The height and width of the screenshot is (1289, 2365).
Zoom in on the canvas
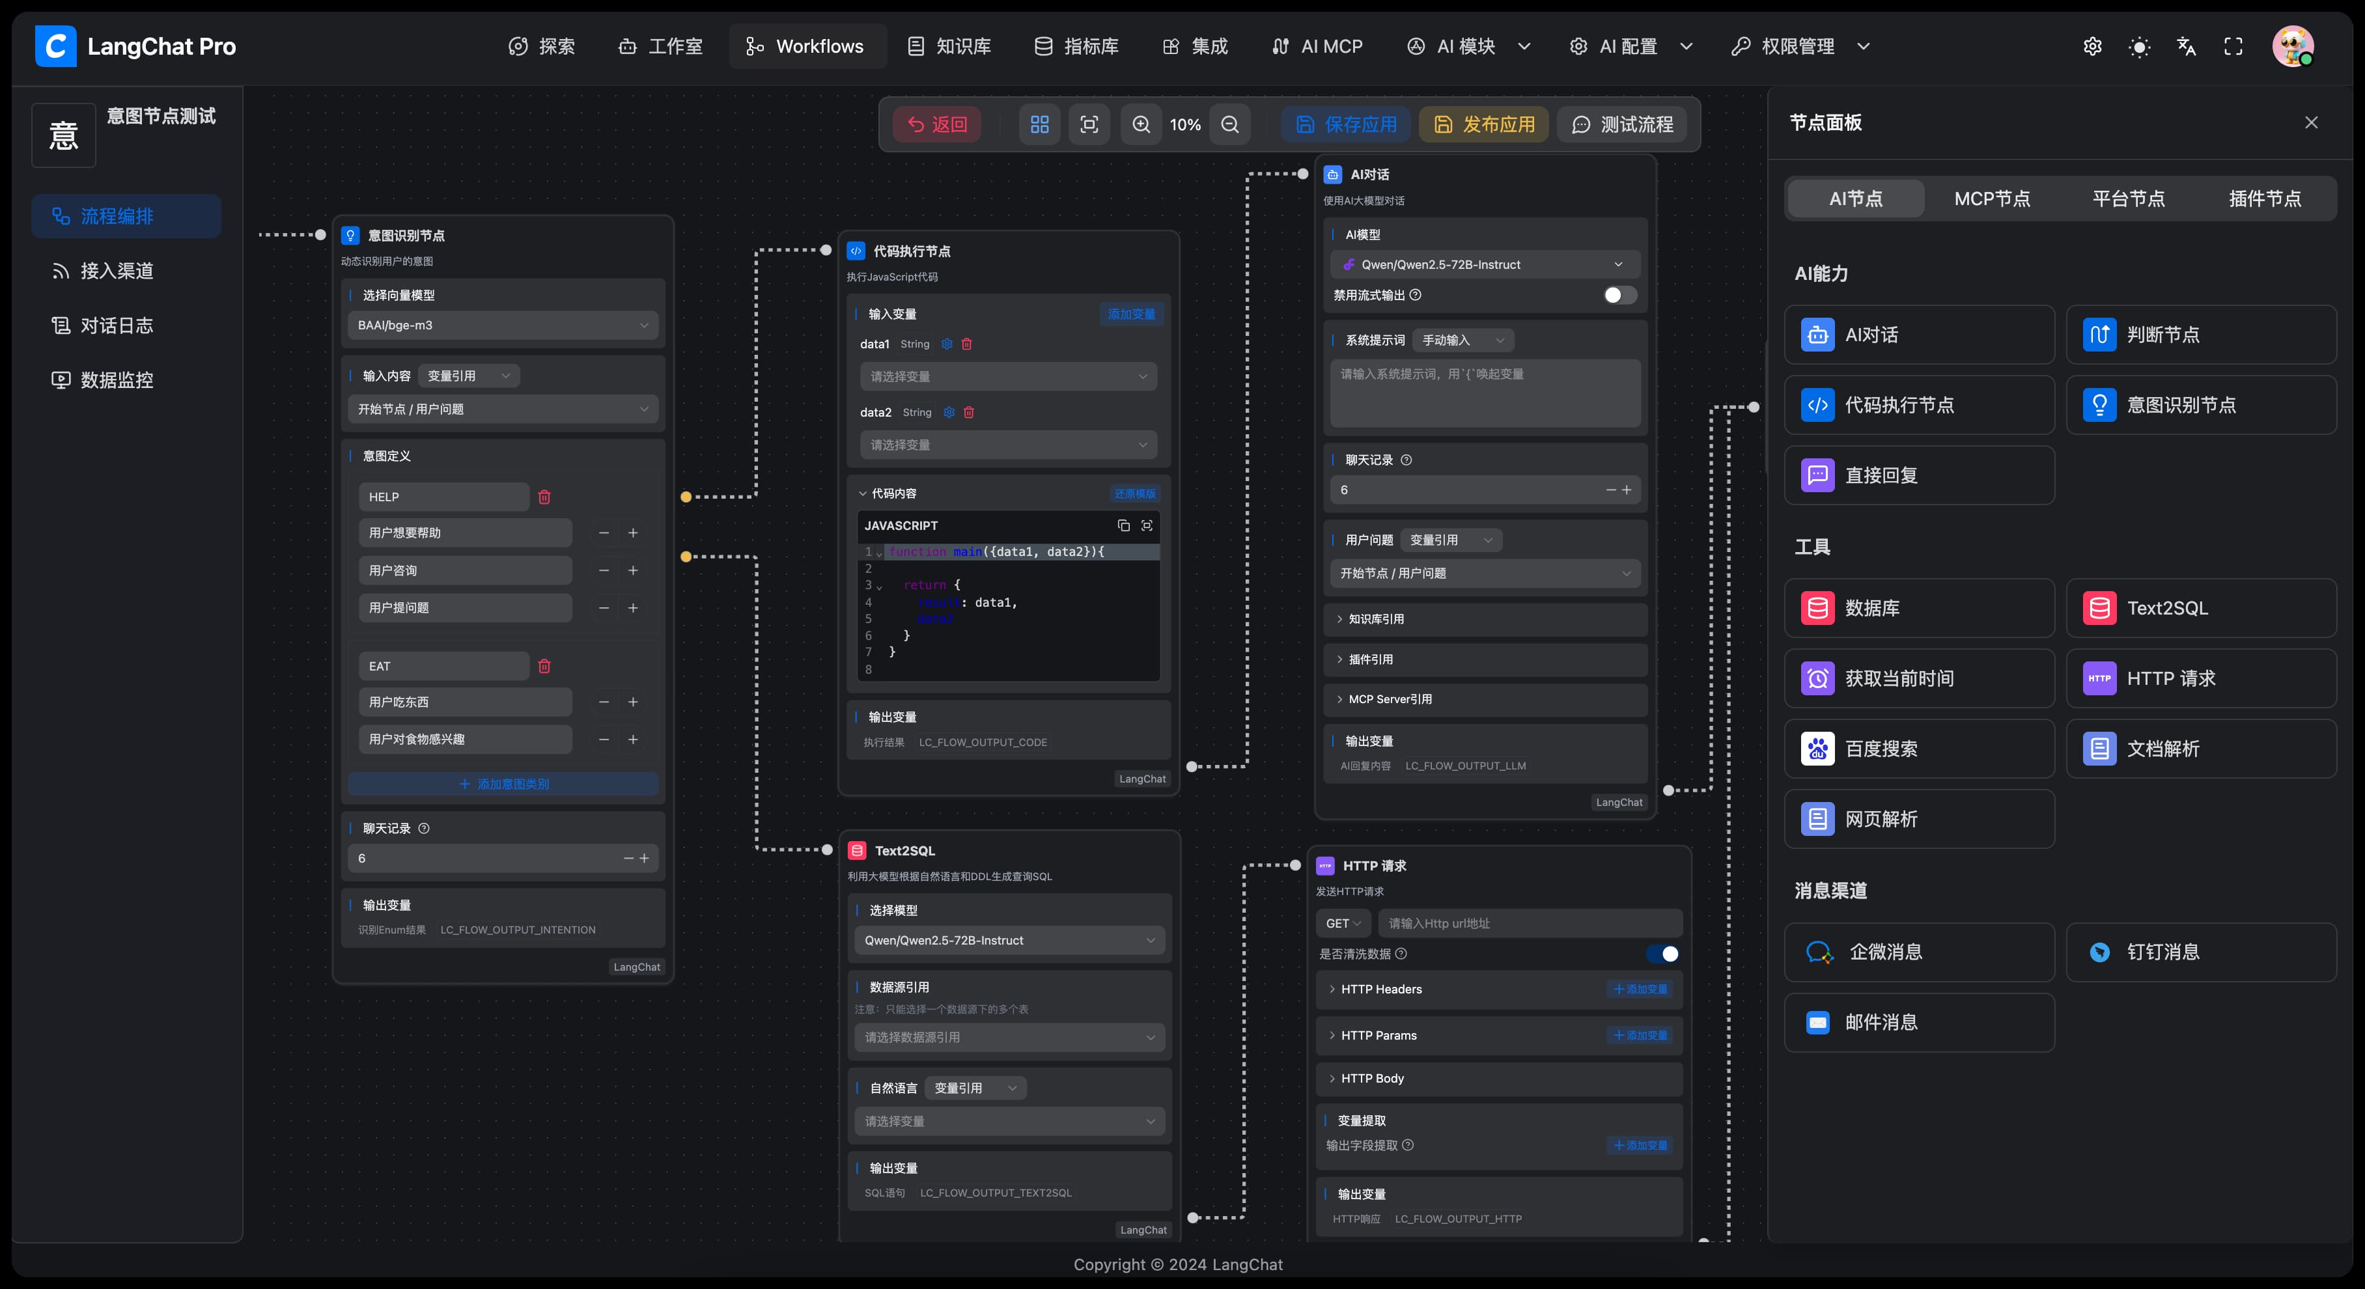click(x=1141, y=124)
